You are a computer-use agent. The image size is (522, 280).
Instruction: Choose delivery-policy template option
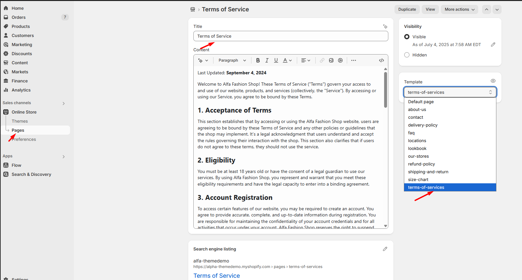pyautogui.click(x=450, y=125)
